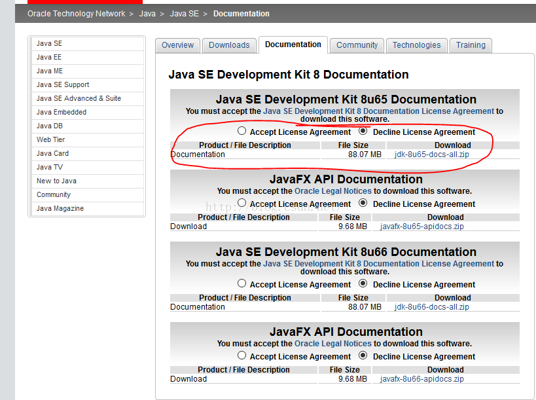Switch to the Downloads tab
The image size is (536, 400).
click(229, 45)
